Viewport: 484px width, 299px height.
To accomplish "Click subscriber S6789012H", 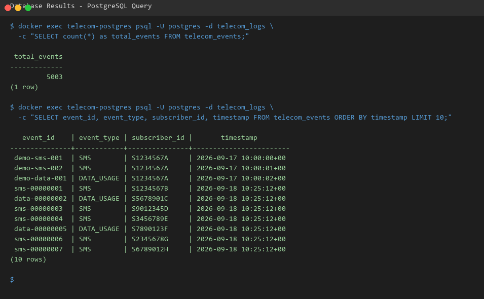I will coord(150,249).
